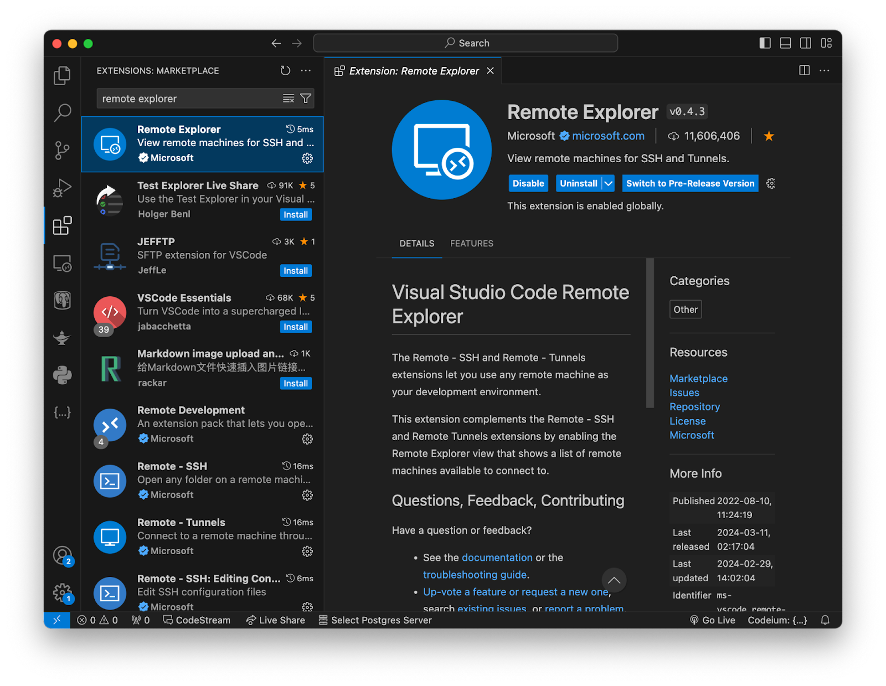Show errors and warnings in status bar
Screen dimensions: 886x686
pyautogui.click(x=97, y=620)
